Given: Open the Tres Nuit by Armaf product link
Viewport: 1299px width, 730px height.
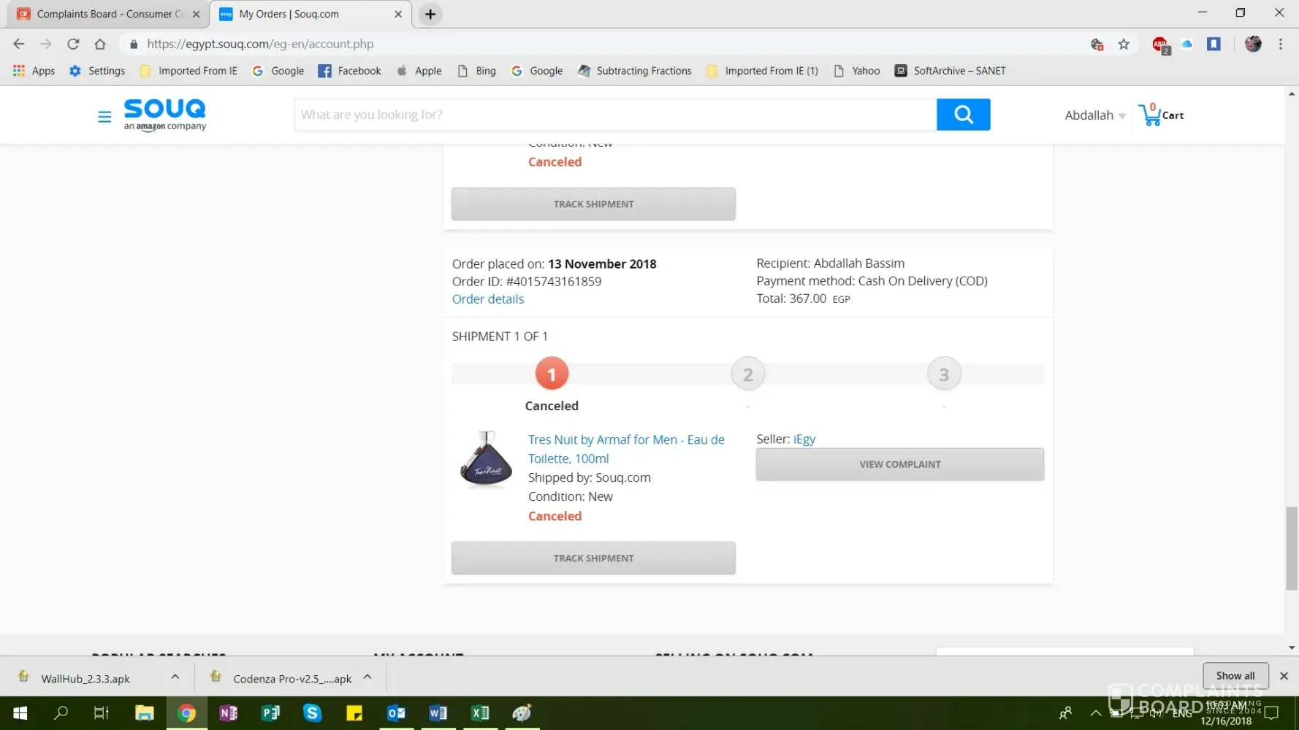Looking at the screenshot, I should click(x=626, y=449).
